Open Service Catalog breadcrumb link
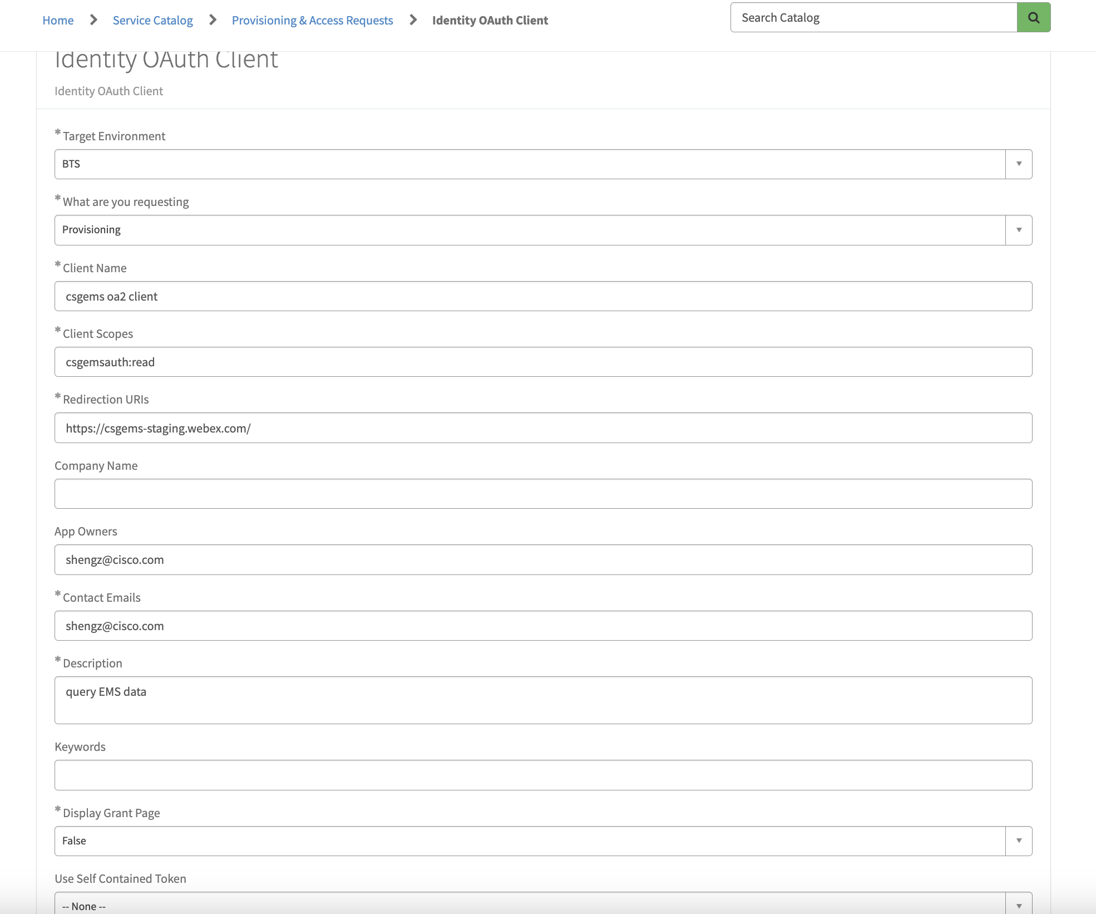The height and width of the screenshot is (914, 1096). click(x=152, y=21)
